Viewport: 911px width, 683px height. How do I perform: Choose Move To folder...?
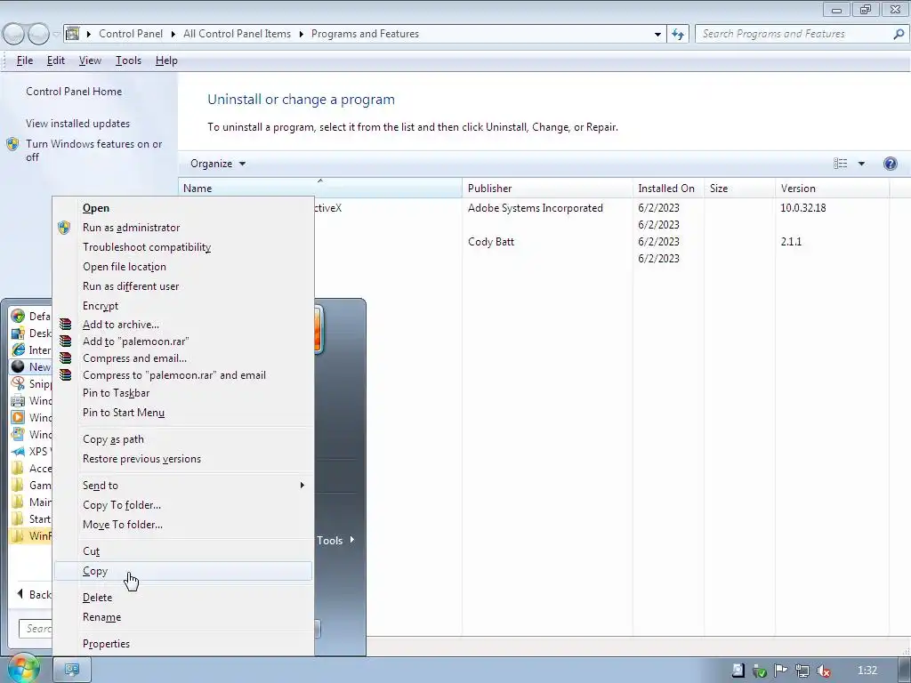click(x=183, y=525)
